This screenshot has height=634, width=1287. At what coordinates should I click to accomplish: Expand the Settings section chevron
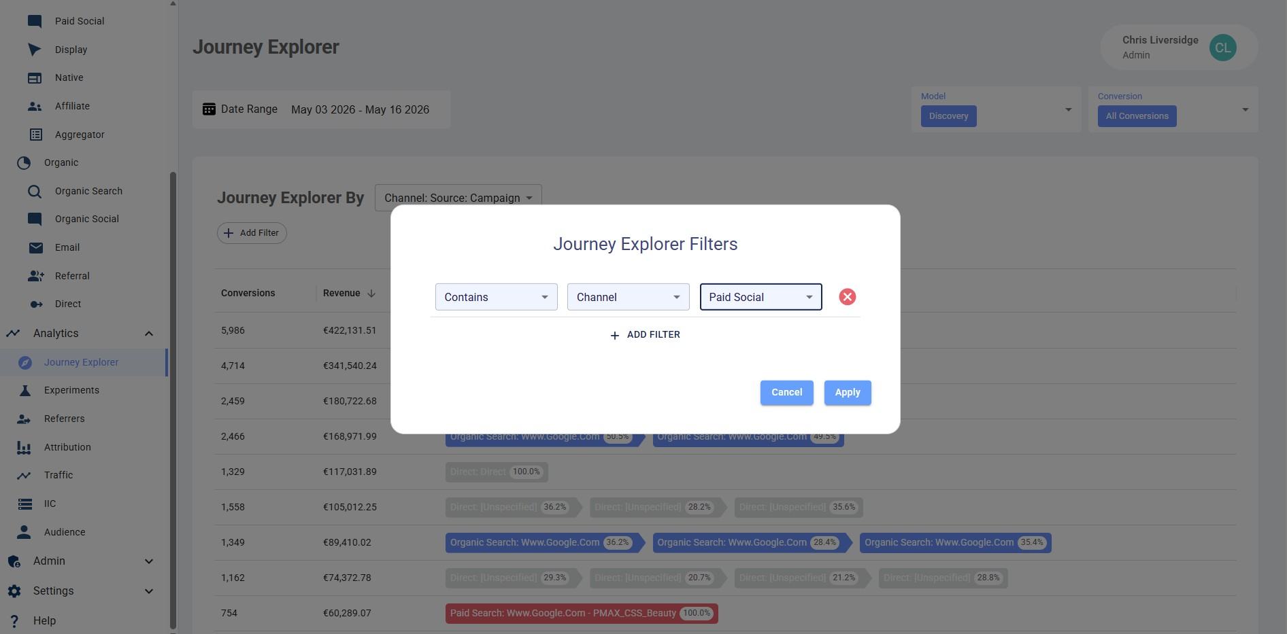tap(149, 591)
